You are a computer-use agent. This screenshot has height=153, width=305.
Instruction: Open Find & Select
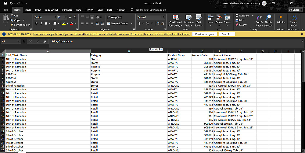click(268, 21)
